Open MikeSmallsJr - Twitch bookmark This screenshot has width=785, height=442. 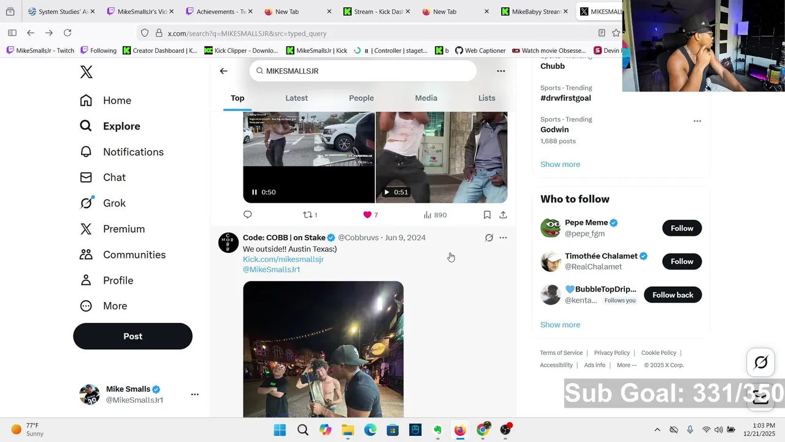click(x=40, y=50)
